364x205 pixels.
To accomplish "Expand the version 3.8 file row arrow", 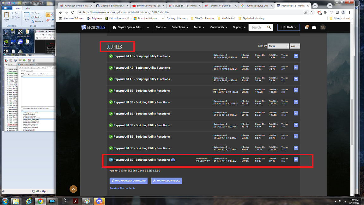I will coord(296,90).
